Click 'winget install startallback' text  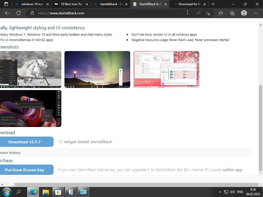(88, 142)
